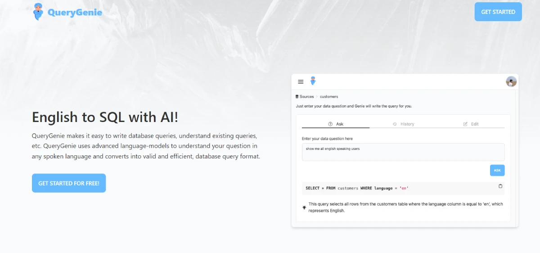Image resolution: width=540 pixels, height=253 pixels.
Task: Click the lightbulb explanation icon
Action: tap(305, 207)
